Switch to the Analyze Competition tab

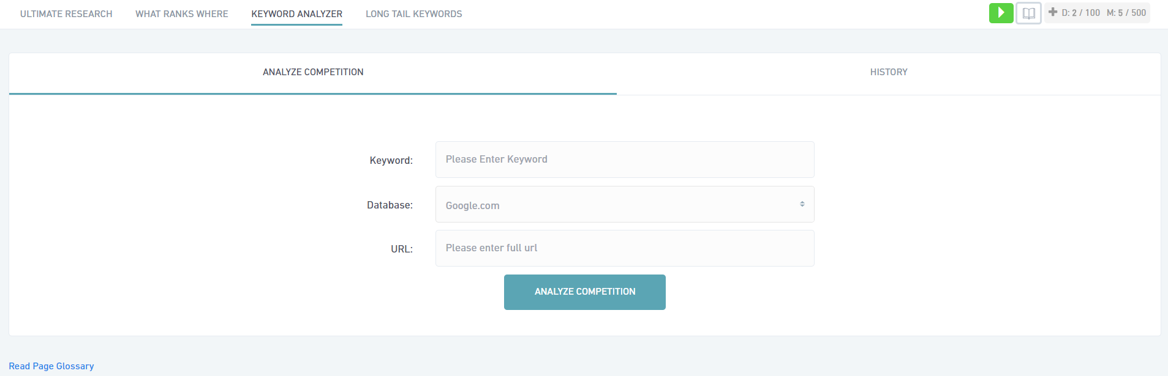click(x=313, y=72)
